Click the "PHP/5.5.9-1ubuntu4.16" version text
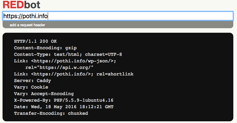The height and width of the screenshot is (123, 237). coord(84,100)
